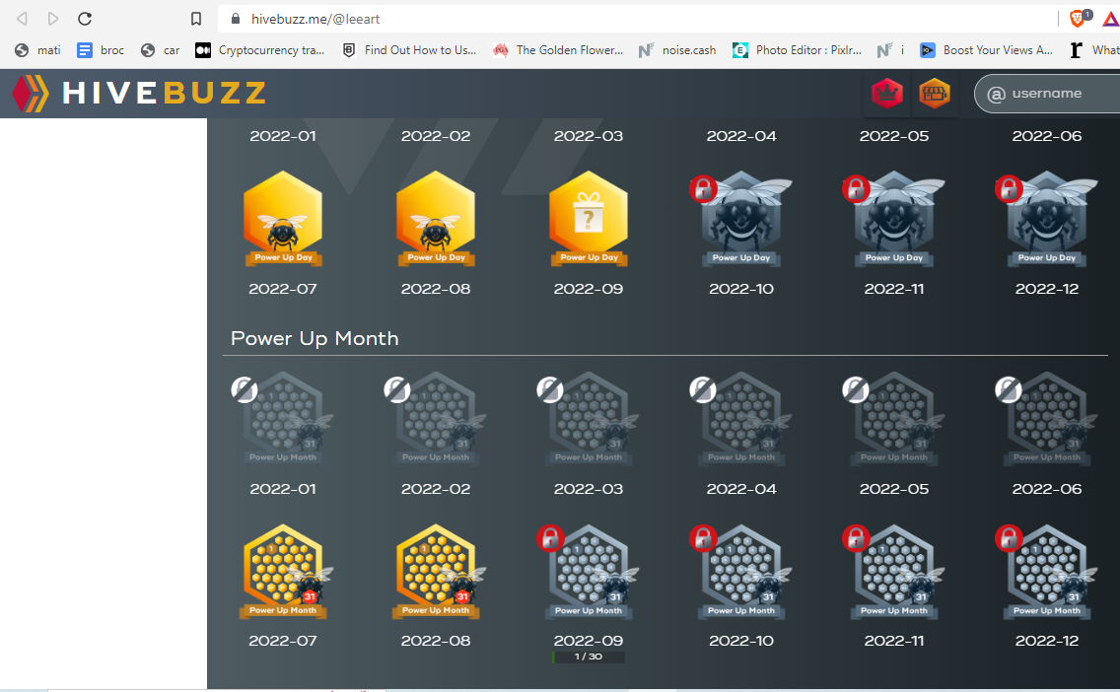The width and height of the screenshot is (1120, 692).
Task: Click the locked 2022-09 Power Up Month badge
Action: point(589,572)
